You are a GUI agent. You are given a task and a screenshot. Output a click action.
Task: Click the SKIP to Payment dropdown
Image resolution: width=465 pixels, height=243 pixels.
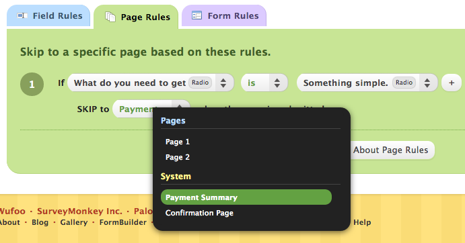(x=151, y=109)
